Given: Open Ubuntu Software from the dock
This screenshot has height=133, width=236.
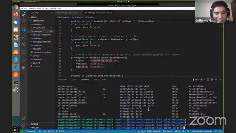Looking at the screenshot, I should click(x=16, y=52).
